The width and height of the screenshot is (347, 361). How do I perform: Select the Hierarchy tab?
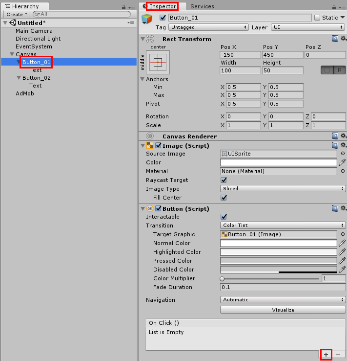pos(25,6)
